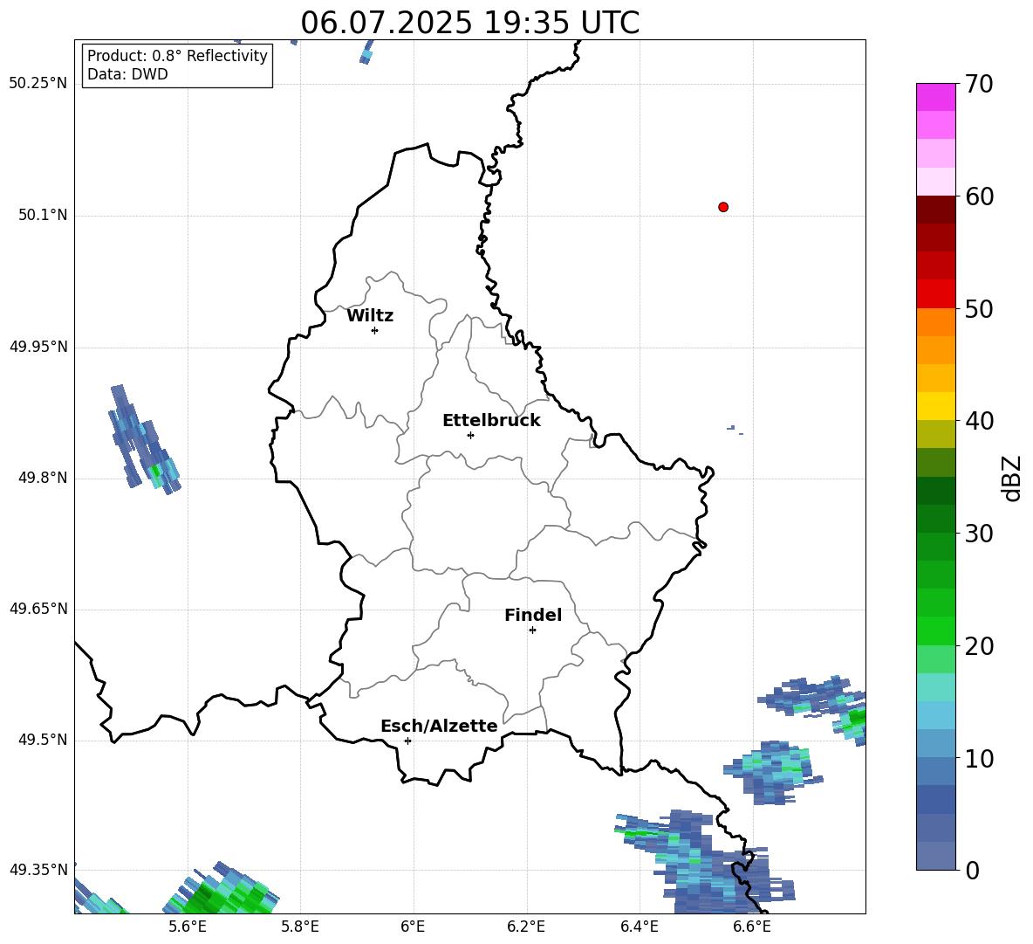The width and height of the screenshot is (1033, 944).
Task: Click the 'Product: 0.8° Reflectivity' text
Action: tap(177, 56)
